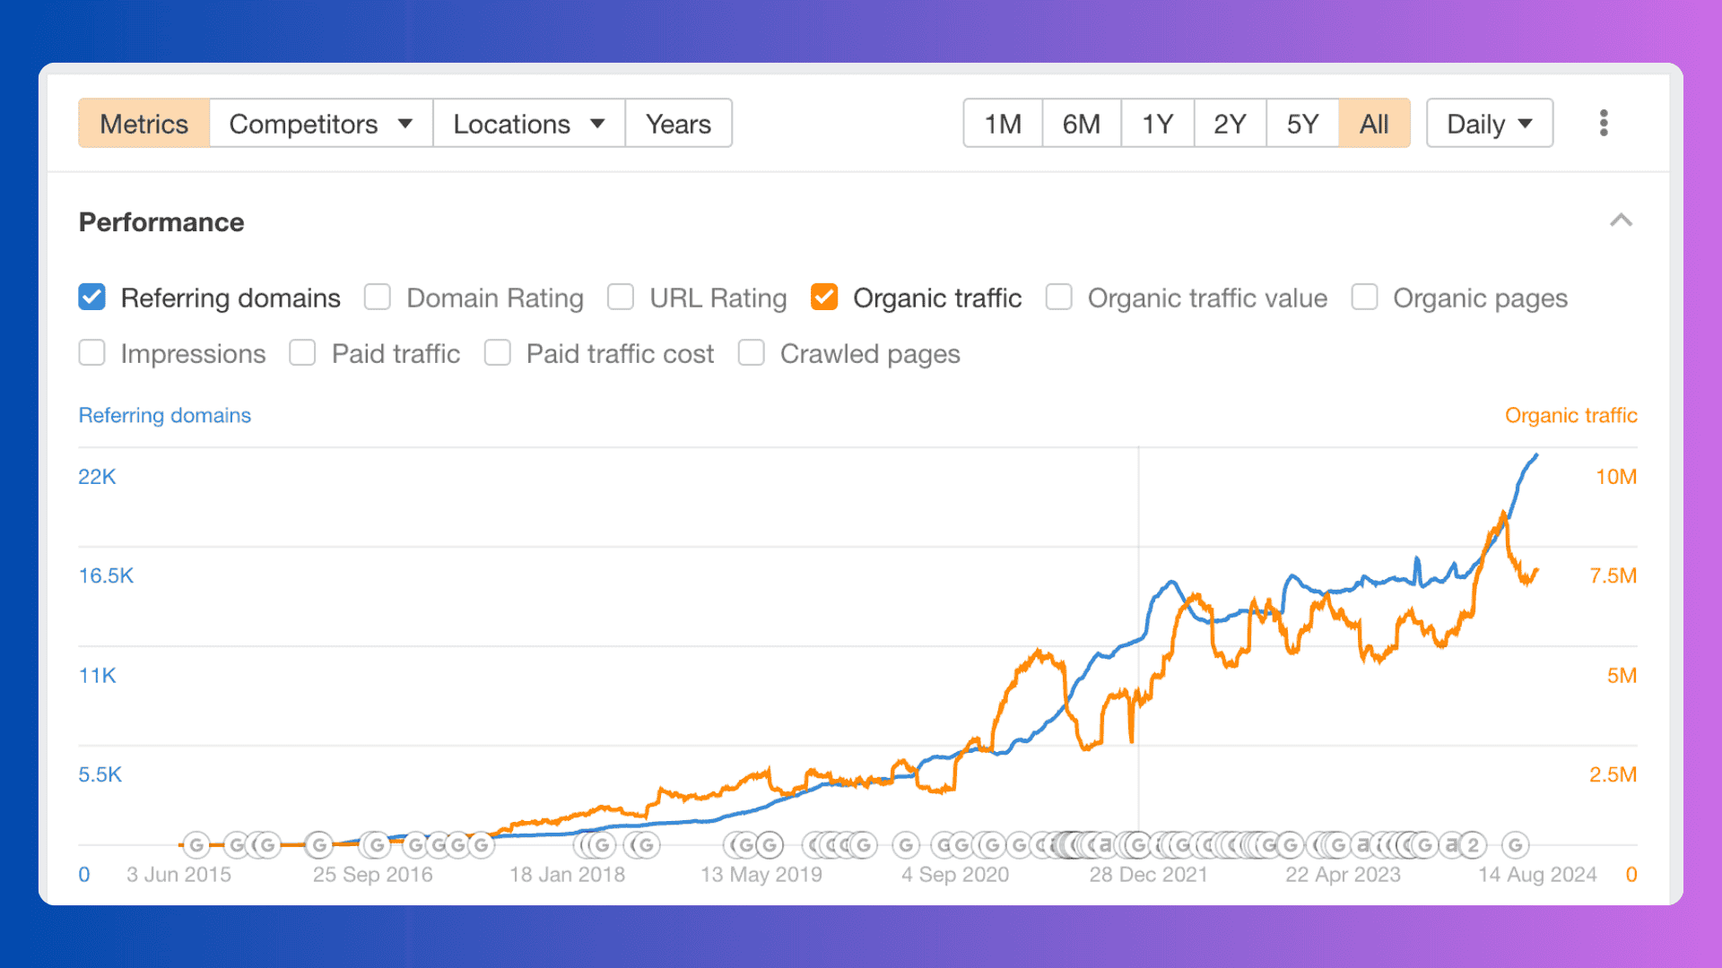Click the 5M right axis label
The width and height of the screenshot is (1722, 968).
(1622, 676)
